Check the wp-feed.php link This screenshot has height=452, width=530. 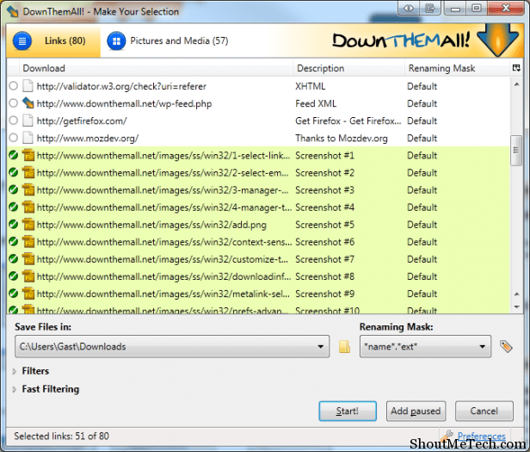tap(13, 102)
